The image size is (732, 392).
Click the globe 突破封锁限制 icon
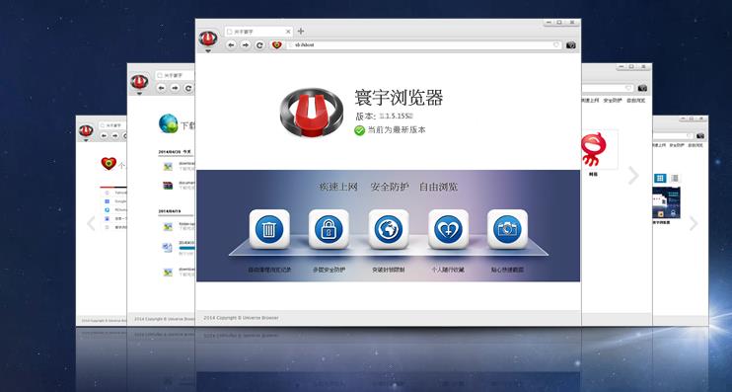click(x=389, y=229)
